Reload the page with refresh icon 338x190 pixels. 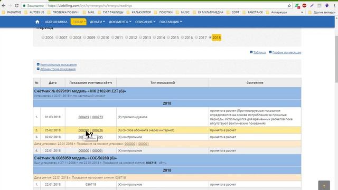coord(16,6)
